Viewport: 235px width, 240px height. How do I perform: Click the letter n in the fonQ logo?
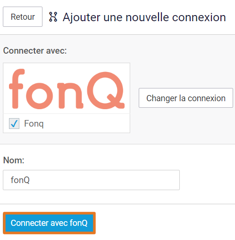tap(70, 96)
